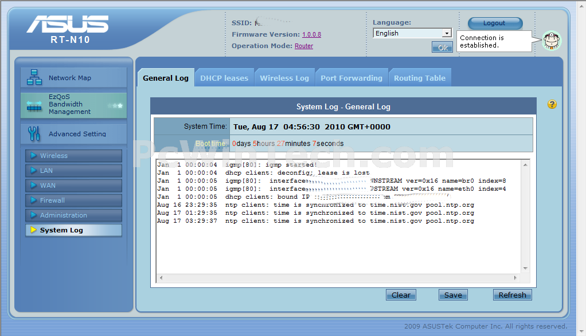The image size is (586, 336).
Task: Open the Routing Table tab
Action: click(420, 78)
